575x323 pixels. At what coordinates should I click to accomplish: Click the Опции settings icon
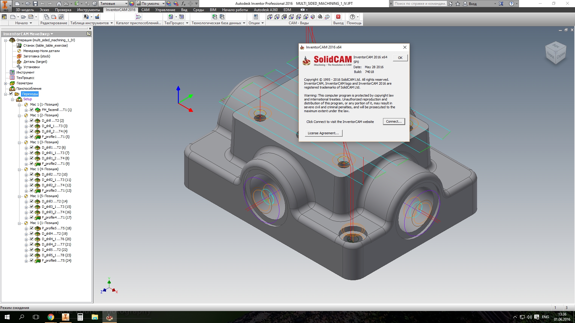(256, 17)
